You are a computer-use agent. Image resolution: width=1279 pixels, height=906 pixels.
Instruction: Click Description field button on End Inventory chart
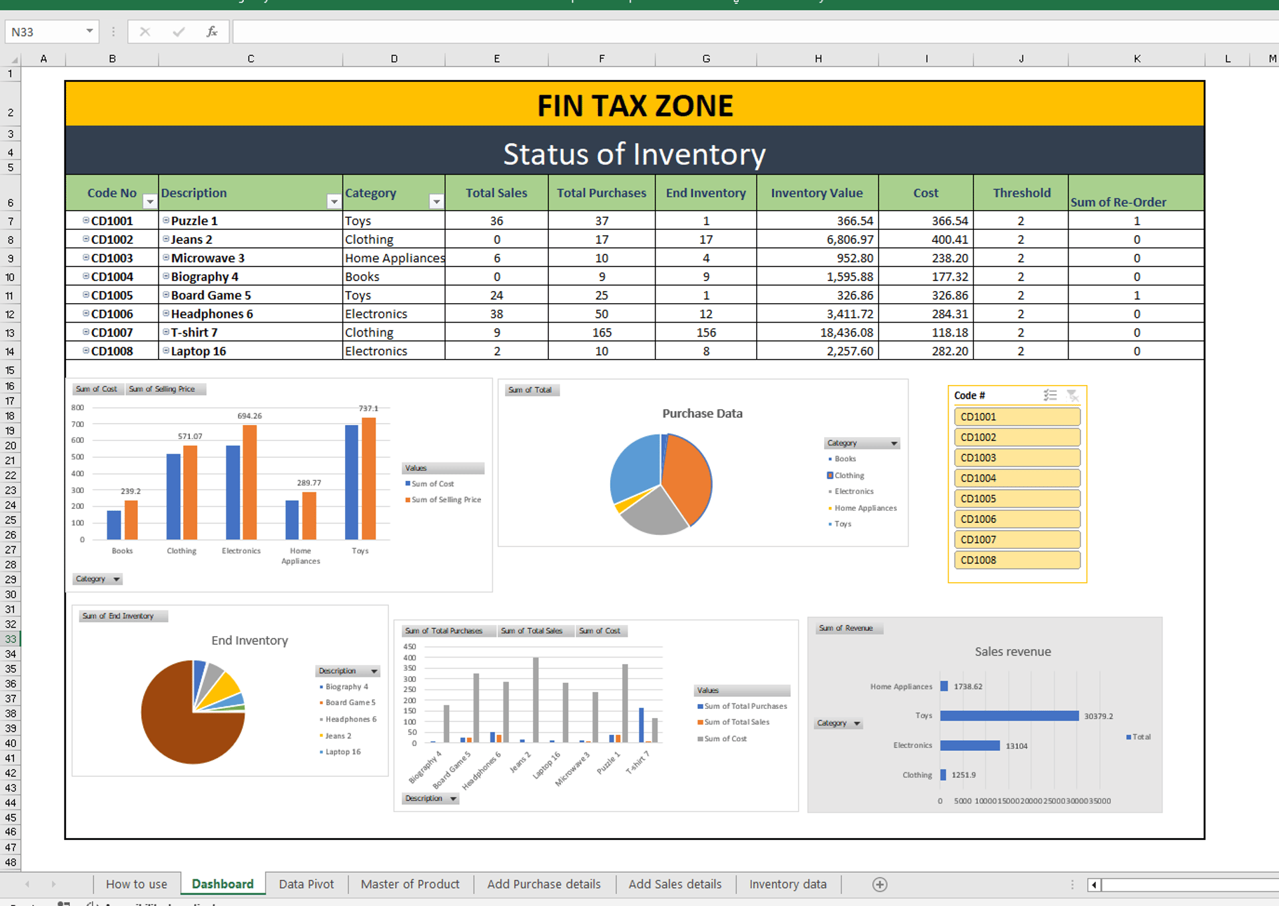tap(348, 671)
